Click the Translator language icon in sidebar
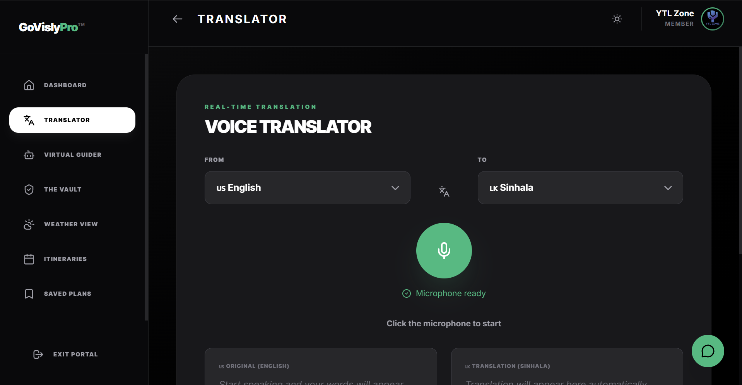Image resolution: width=742 pixels, height=385 pixels. [x=29, y=120]
